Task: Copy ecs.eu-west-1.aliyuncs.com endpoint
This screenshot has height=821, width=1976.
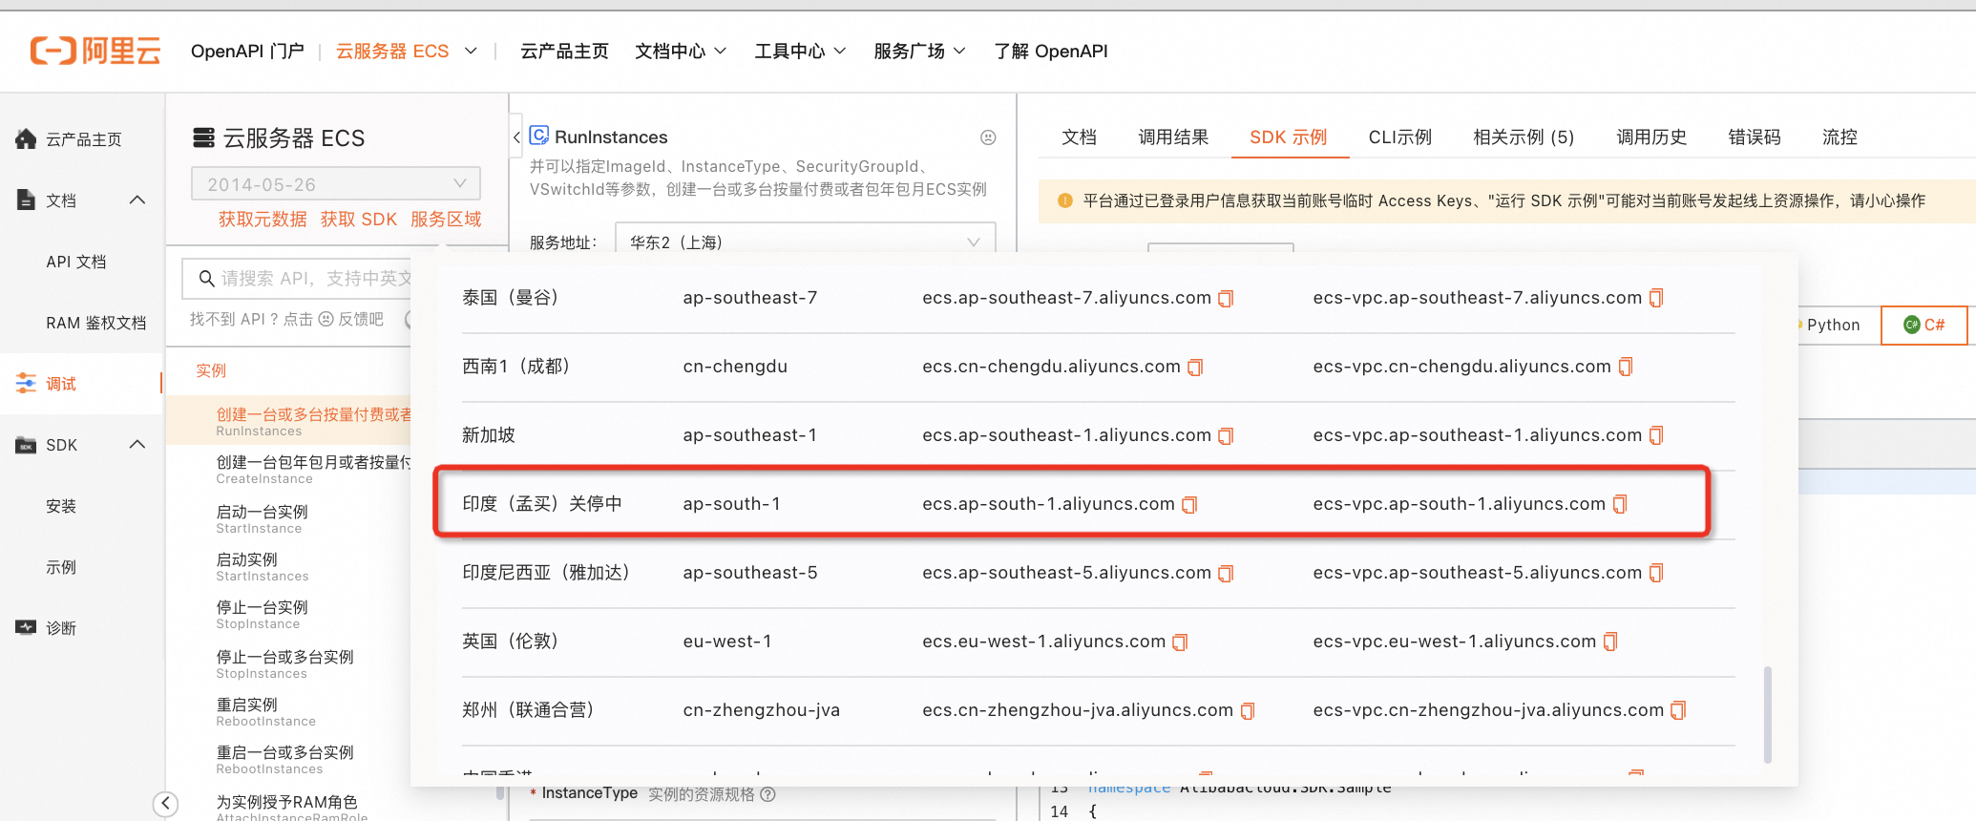Action: 1180,642
